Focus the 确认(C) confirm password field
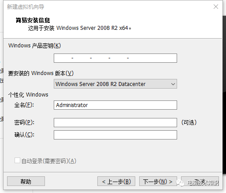The image size is (226, 193). pos(115,135)
